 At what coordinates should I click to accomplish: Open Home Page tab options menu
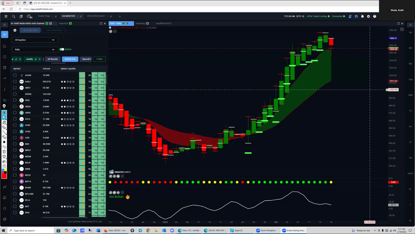point(52,16)
